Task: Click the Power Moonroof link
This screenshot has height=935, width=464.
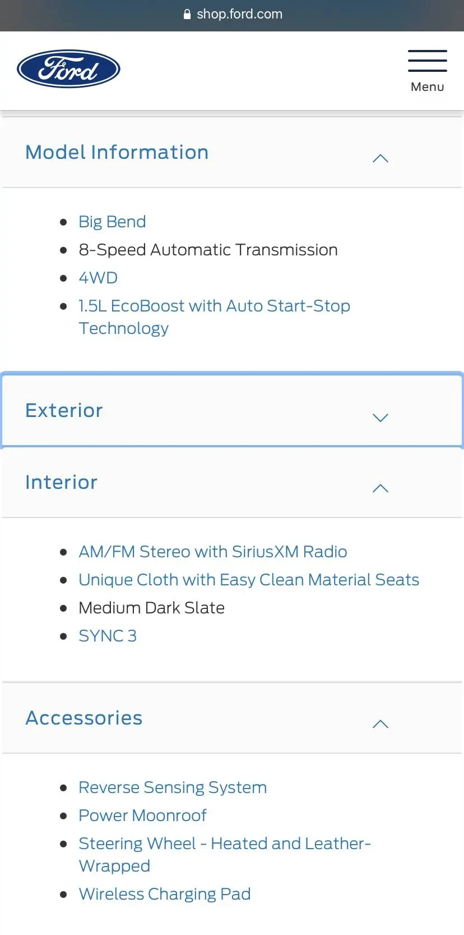Action: [142, 815]
